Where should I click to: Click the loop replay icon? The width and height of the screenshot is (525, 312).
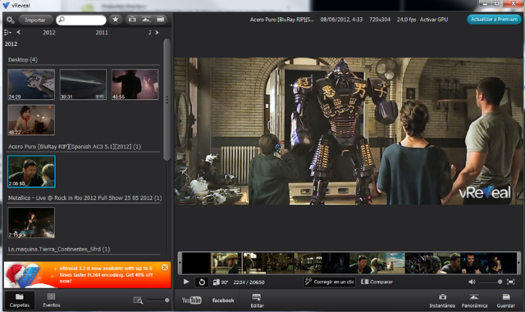(202, 282)
